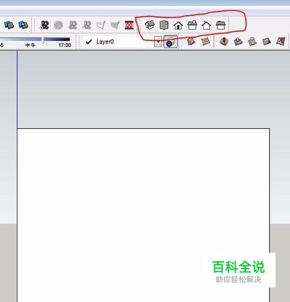This screenshot has height=302, width=290.
Task: Click the Look Through Camera icon
Action: 59,25
